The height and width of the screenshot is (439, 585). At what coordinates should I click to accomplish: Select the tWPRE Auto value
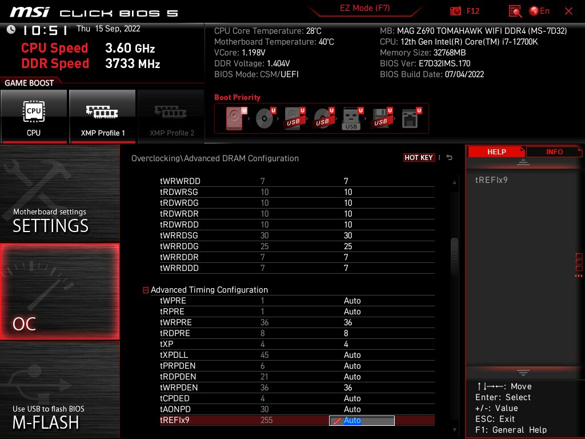click(352, 301)
